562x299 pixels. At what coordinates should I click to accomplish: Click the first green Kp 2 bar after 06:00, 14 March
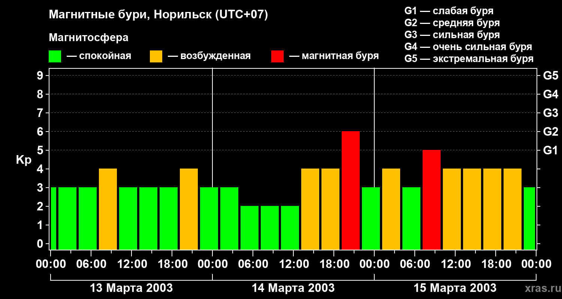250,228
